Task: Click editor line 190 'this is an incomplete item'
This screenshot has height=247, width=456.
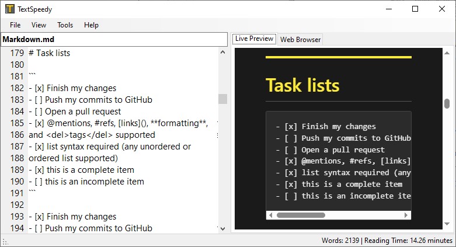Action: 86,182
